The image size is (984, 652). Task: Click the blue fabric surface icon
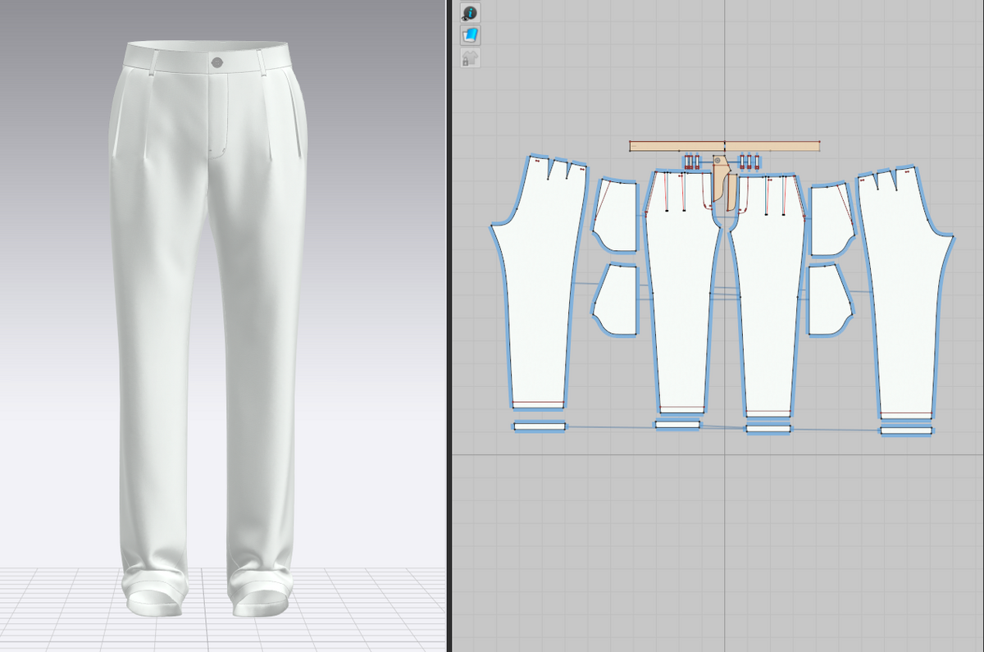(470, 35)
